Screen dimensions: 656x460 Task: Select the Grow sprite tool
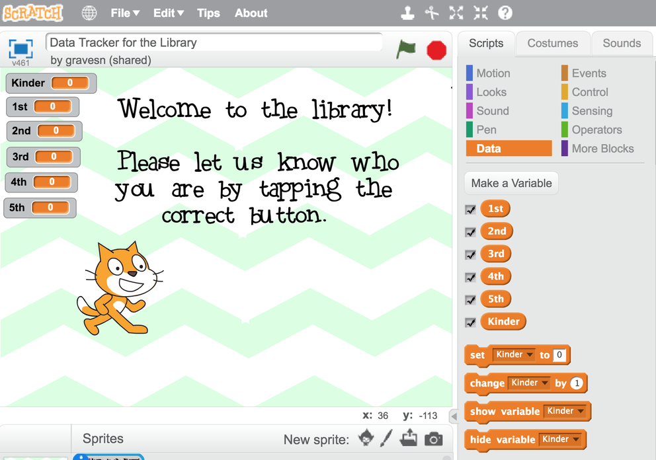click(456, 13)
